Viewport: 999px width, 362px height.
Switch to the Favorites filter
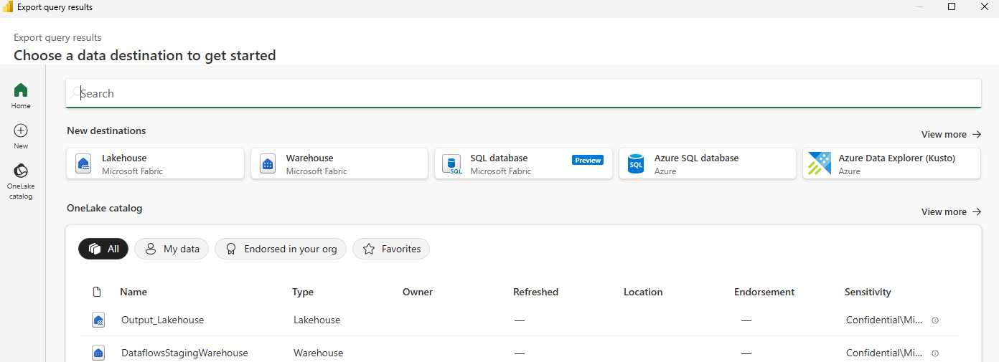(x=391, y=249)
